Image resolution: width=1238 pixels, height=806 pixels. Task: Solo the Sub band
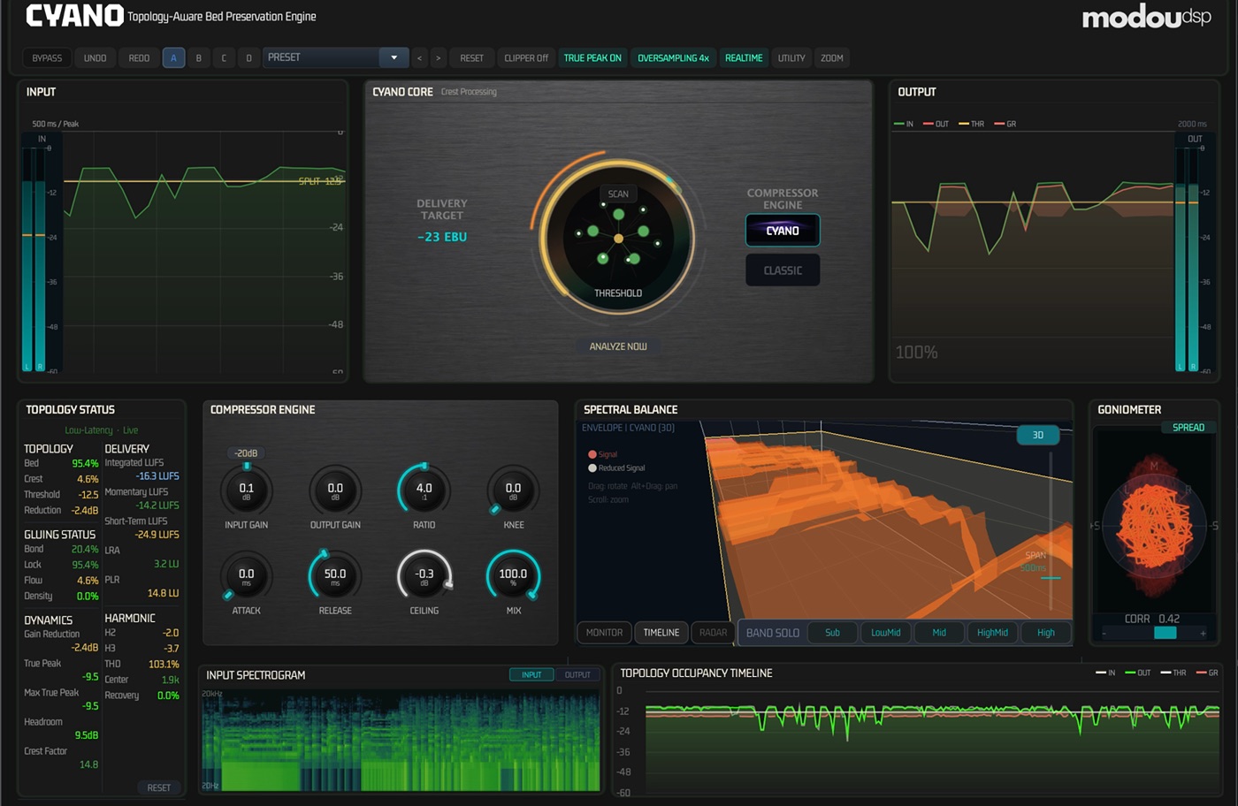832,633
